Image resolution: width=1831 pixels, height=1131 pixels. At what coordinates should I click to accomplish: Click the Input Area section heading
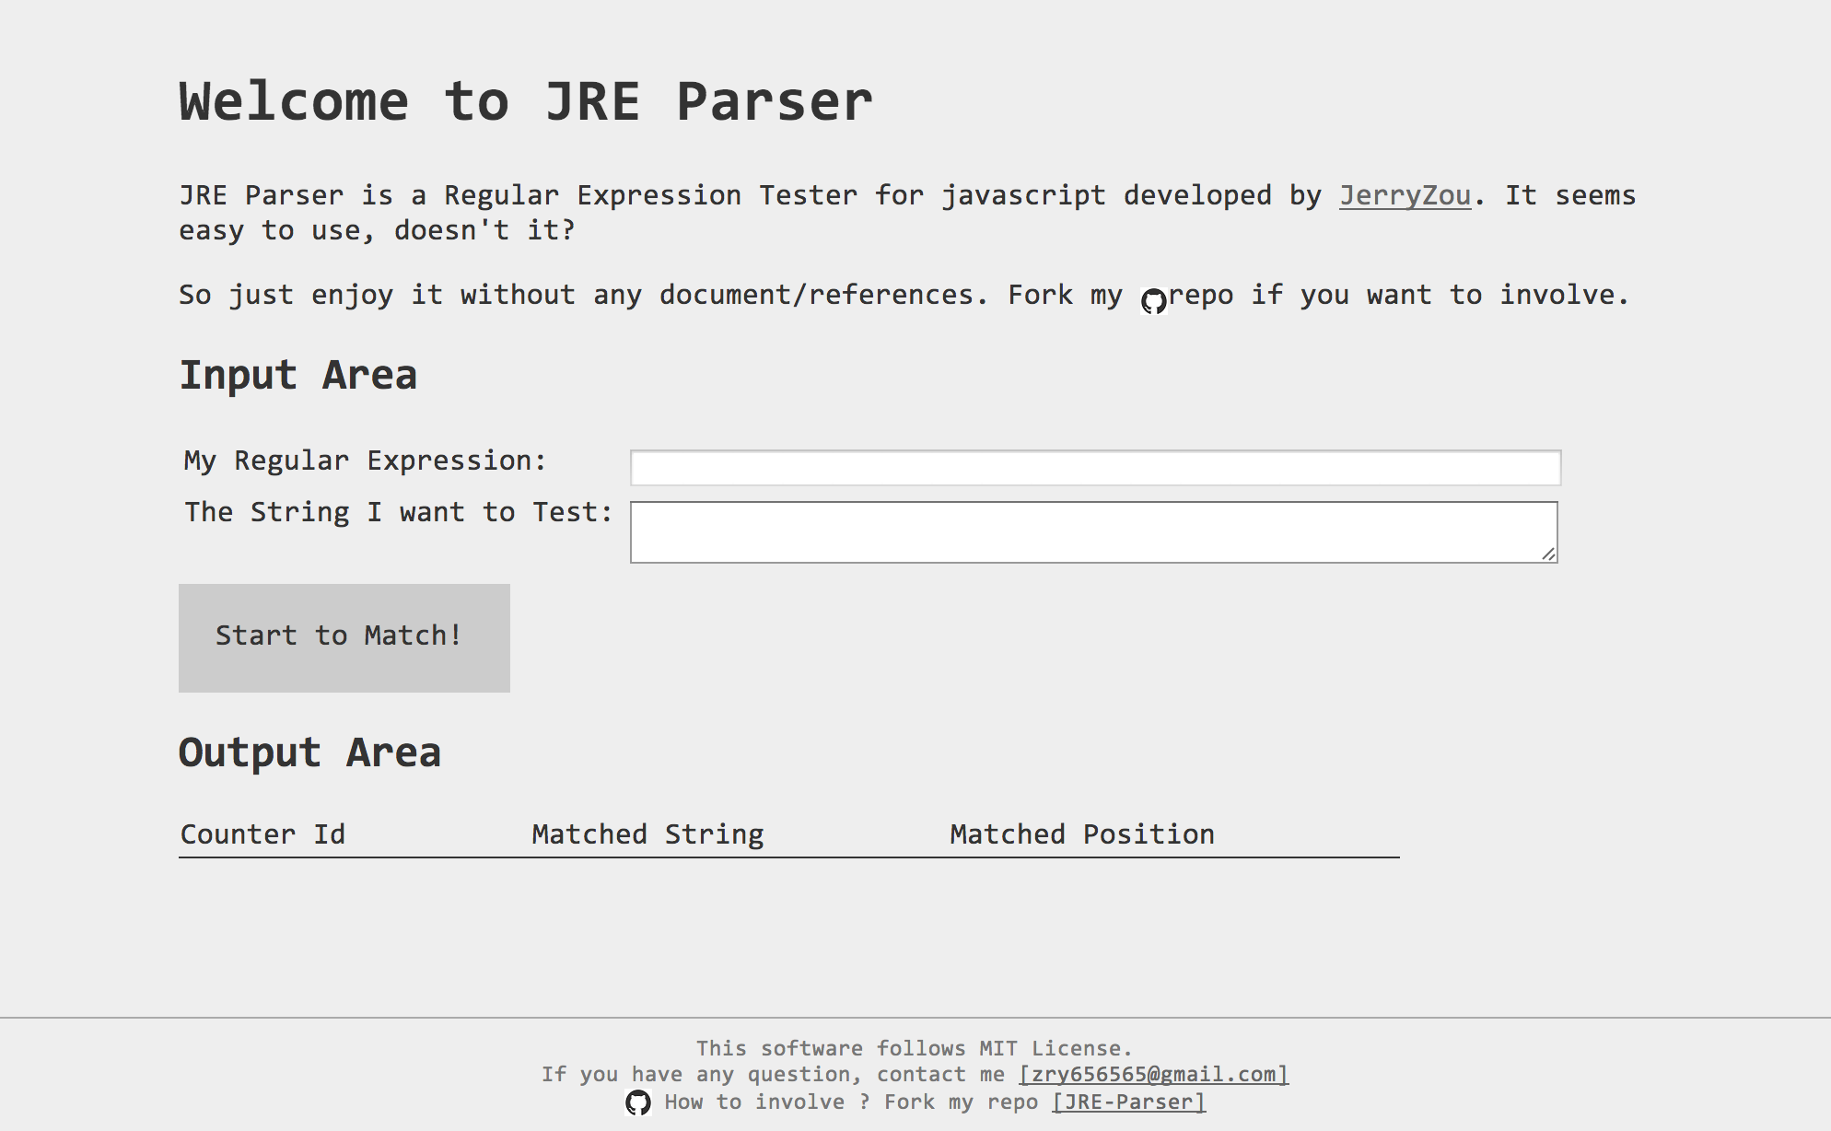pyautogui.click(x=298, y=375)
